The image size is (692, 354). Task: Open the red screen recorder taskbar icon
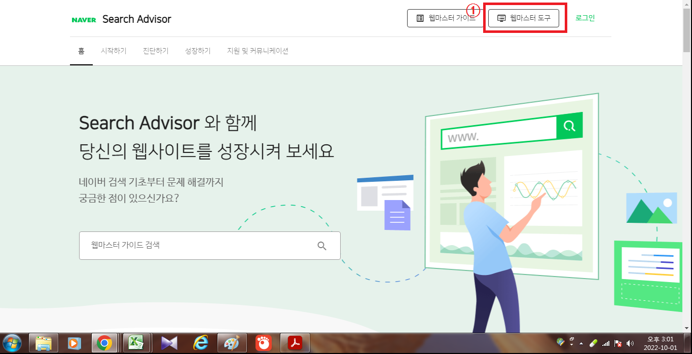tap(263, 343)
